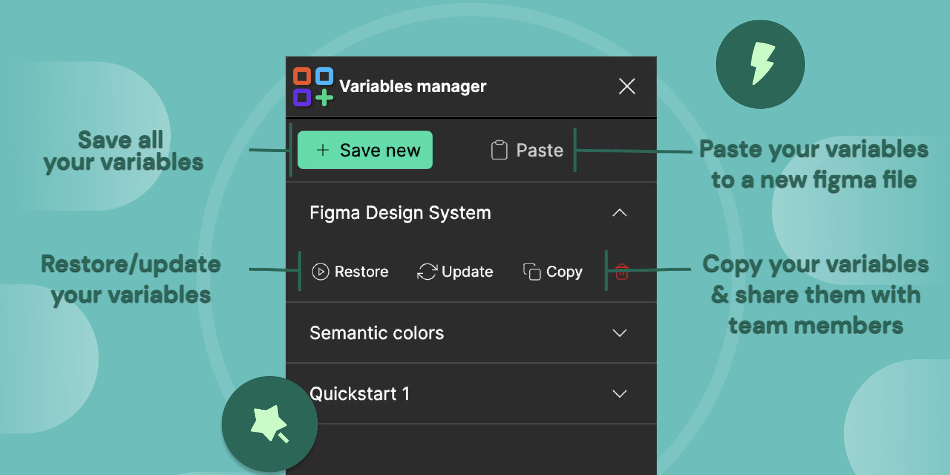Select the clipboard icon next to Paste
The image size is (950, 475).
click(x=499, y=150)
